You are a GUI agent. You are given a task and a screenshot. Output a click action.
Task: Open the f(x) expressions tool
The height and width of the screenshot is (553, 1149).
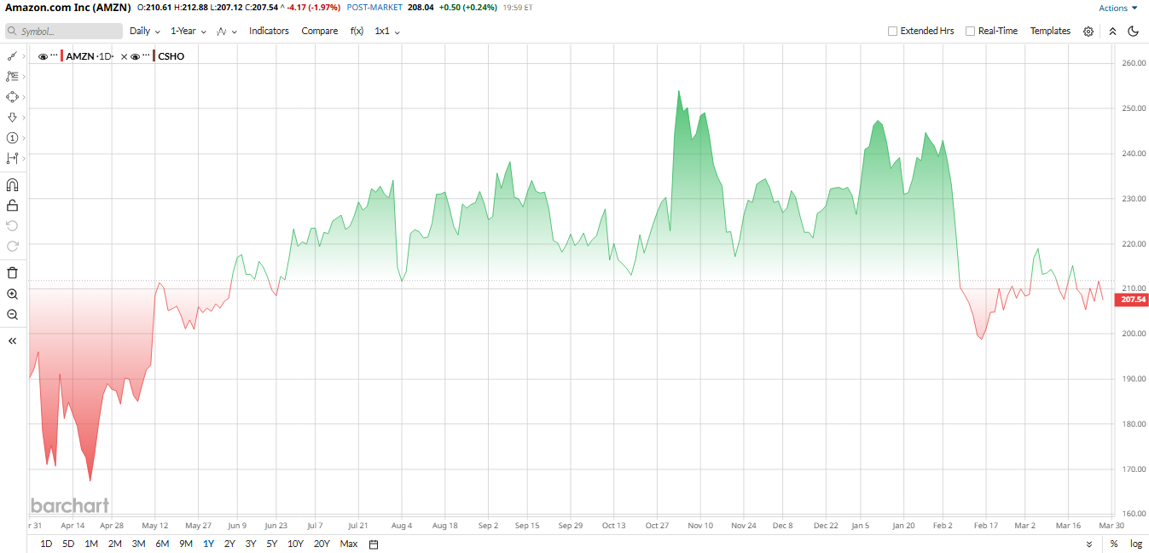pyautogui.click(x=357, y=31)
